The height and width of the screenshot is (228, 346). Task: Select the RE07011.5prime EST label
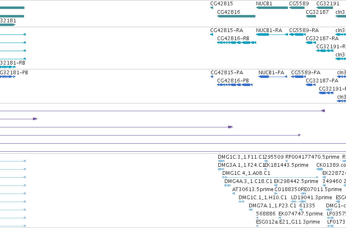(x=321, y=189)
